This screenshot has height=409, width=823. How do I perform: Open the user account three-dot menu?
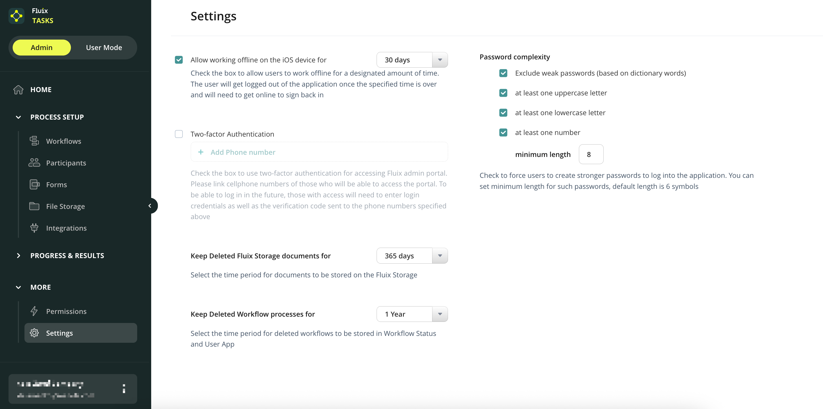pos(124,389)
